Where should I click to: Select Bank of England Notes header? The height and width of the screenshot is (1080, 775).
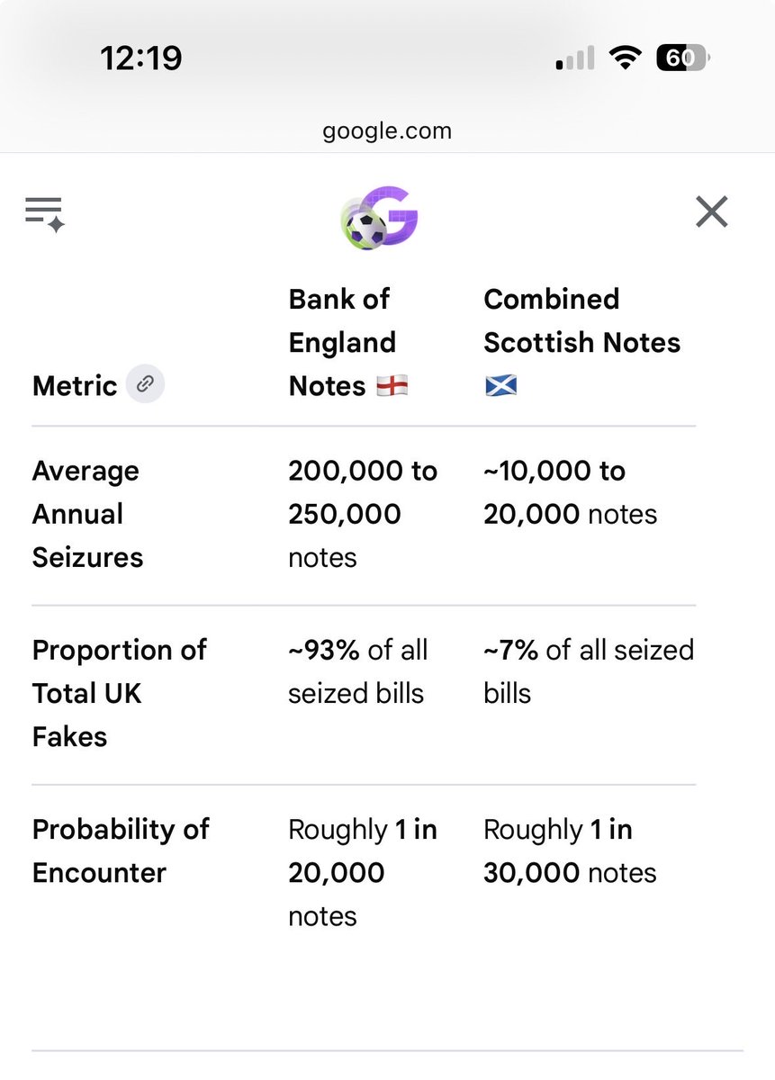[x=348, y=342]
